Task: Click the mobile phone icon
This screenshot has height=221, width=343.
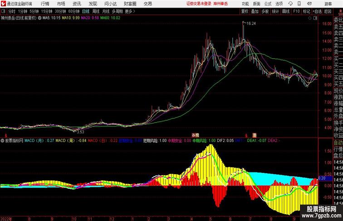Action: click(x=299, y=4)
